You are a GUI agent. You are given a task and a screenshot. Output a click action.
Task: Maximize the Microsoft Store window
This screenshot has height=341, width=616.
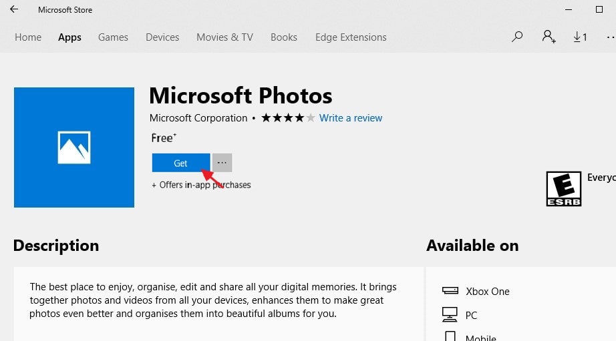599,10
